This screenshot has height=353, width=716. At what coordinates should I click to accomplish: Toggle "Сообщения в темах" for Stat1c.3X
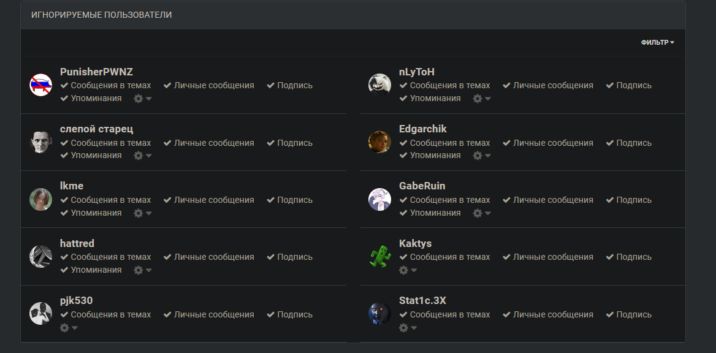[444, 314]
